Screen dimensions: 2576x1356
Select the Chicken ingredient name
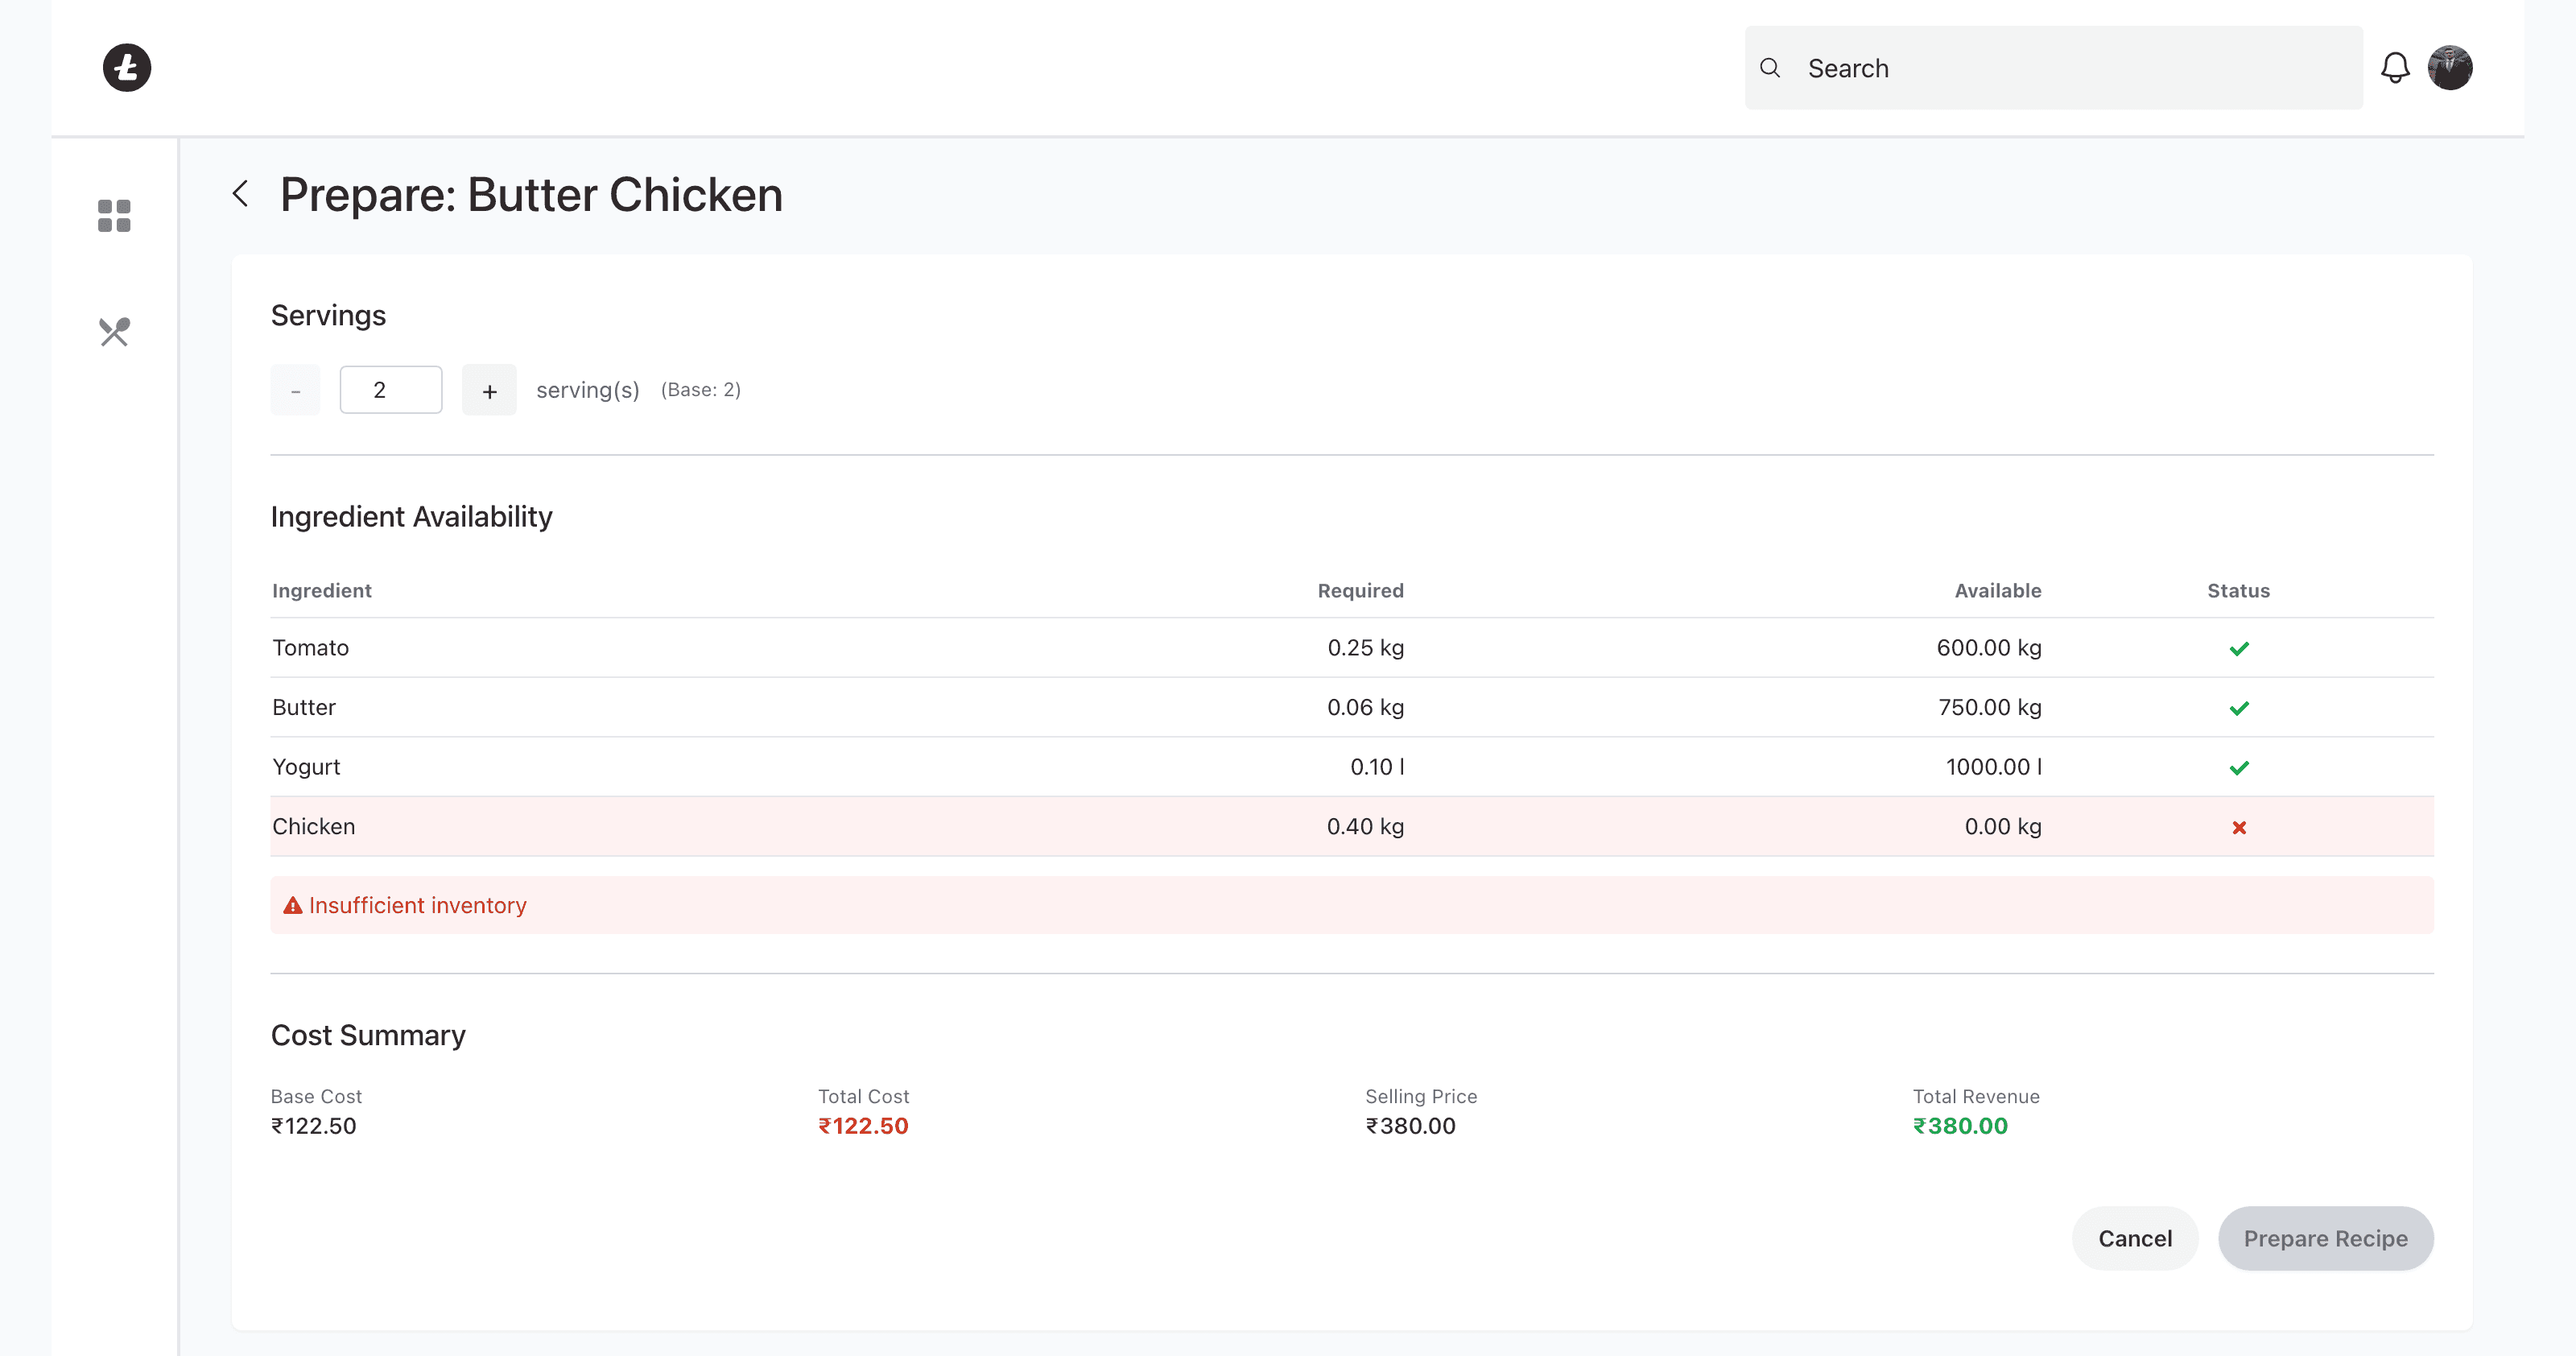pyautogui.click(x=314, y=826)
